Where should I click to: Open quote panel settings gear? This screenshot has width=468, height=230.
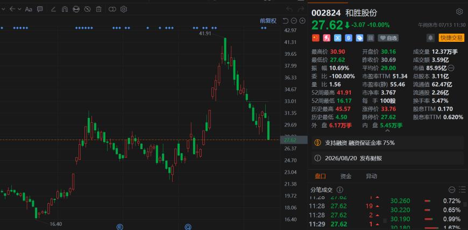tap(459, 12)
